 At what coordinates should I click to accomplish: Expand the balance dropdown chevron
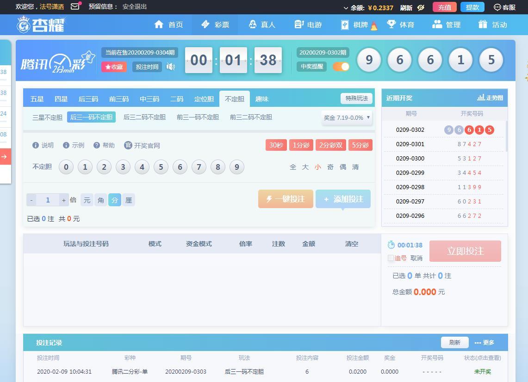346,8
